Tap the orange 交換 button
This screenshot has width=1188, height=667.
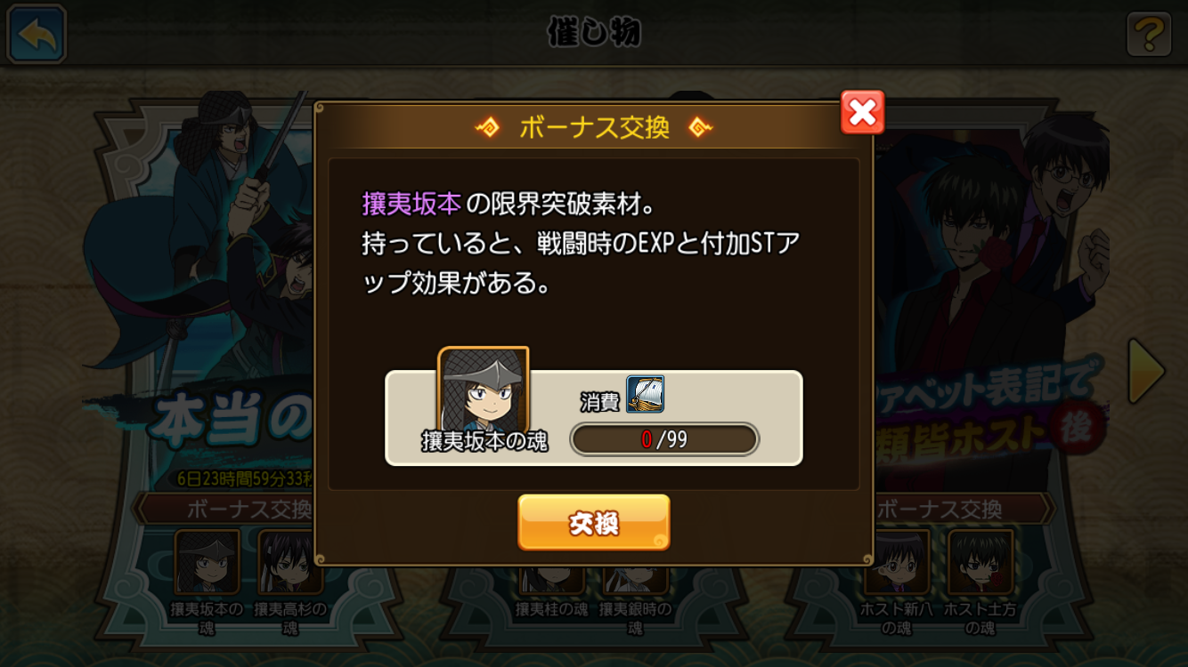tap(594, 523)
